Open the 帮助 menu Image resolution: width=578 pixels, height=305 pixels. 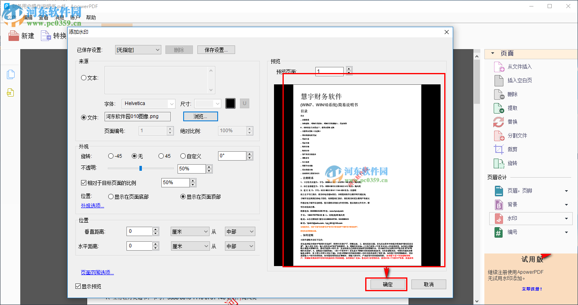click(90, 17)
